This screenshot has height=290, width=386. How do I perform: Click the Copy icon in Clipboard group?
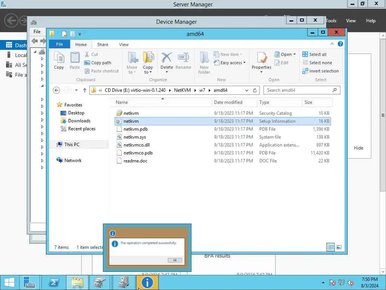point(59,61)
